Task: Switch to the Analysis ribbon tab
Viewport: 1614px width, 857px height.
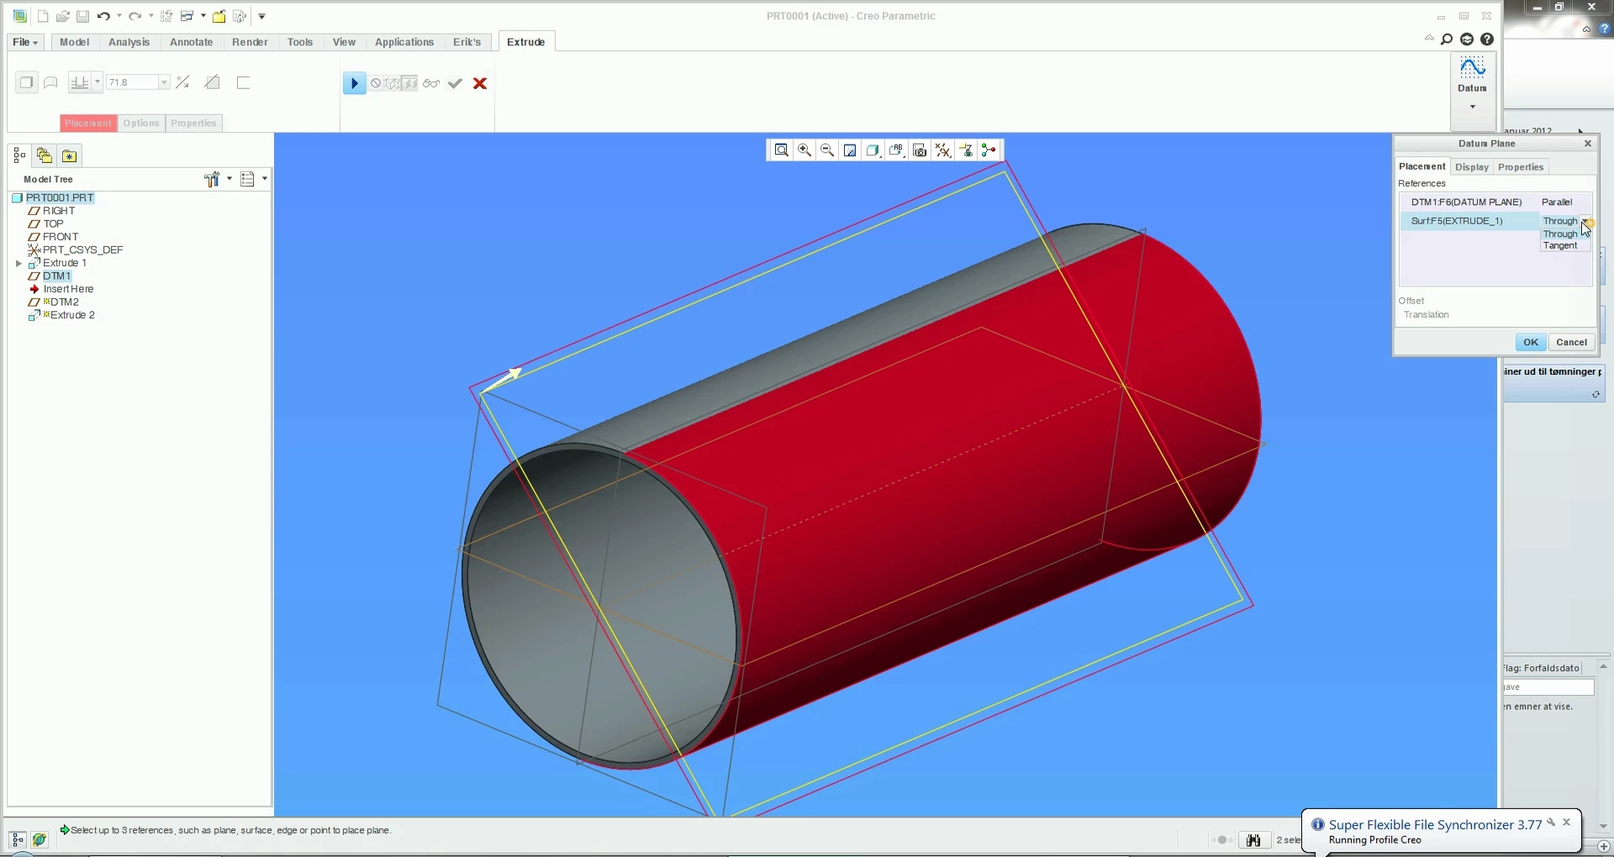Action: 129,42
